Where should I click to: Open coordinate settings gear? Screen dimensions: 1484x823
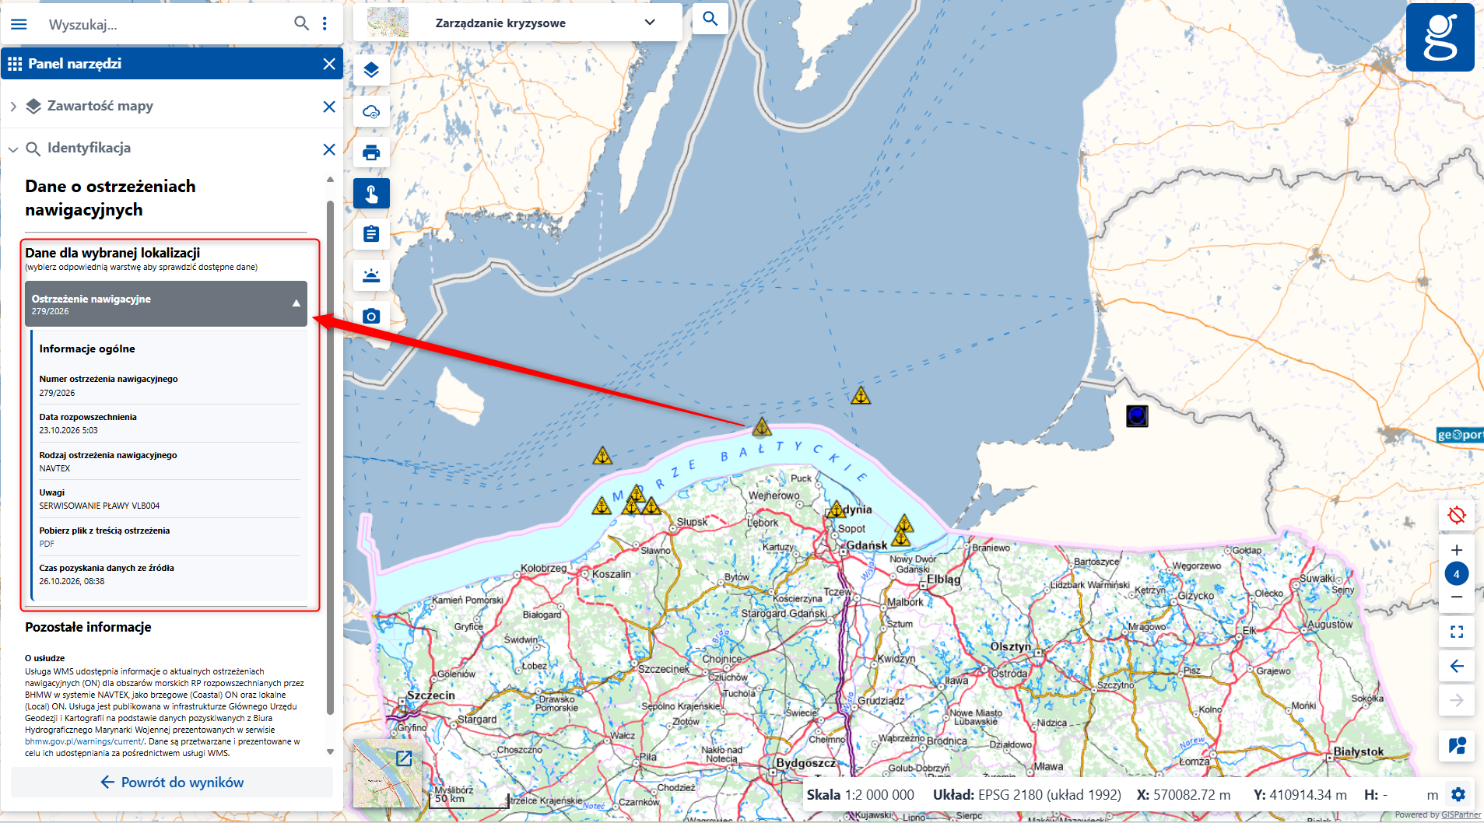1458,794
